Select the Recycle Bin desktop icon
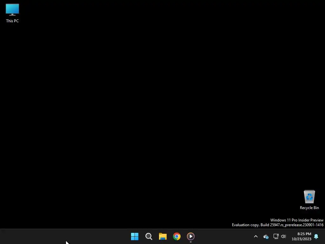325x244 pixels. [x=309, y=200]
